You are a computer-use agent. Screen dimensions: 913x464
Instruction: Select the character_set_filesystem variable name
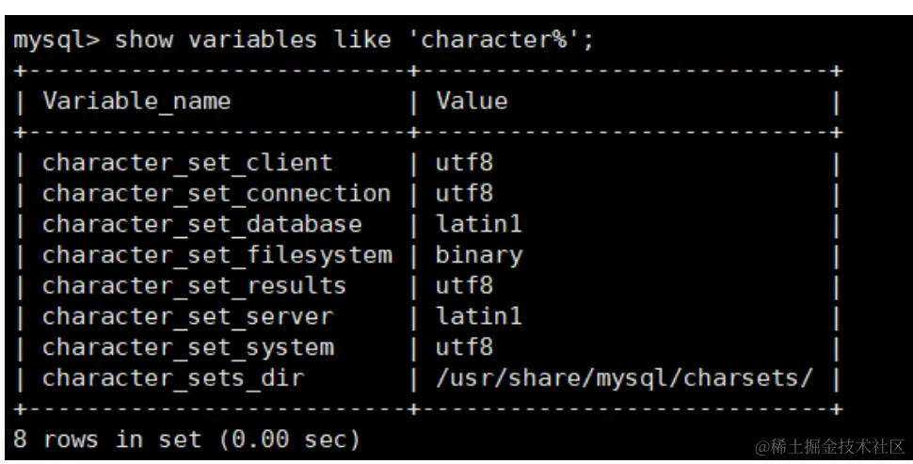coord(216,255)
